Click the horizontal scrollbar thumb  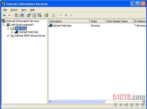pos(79,101)
